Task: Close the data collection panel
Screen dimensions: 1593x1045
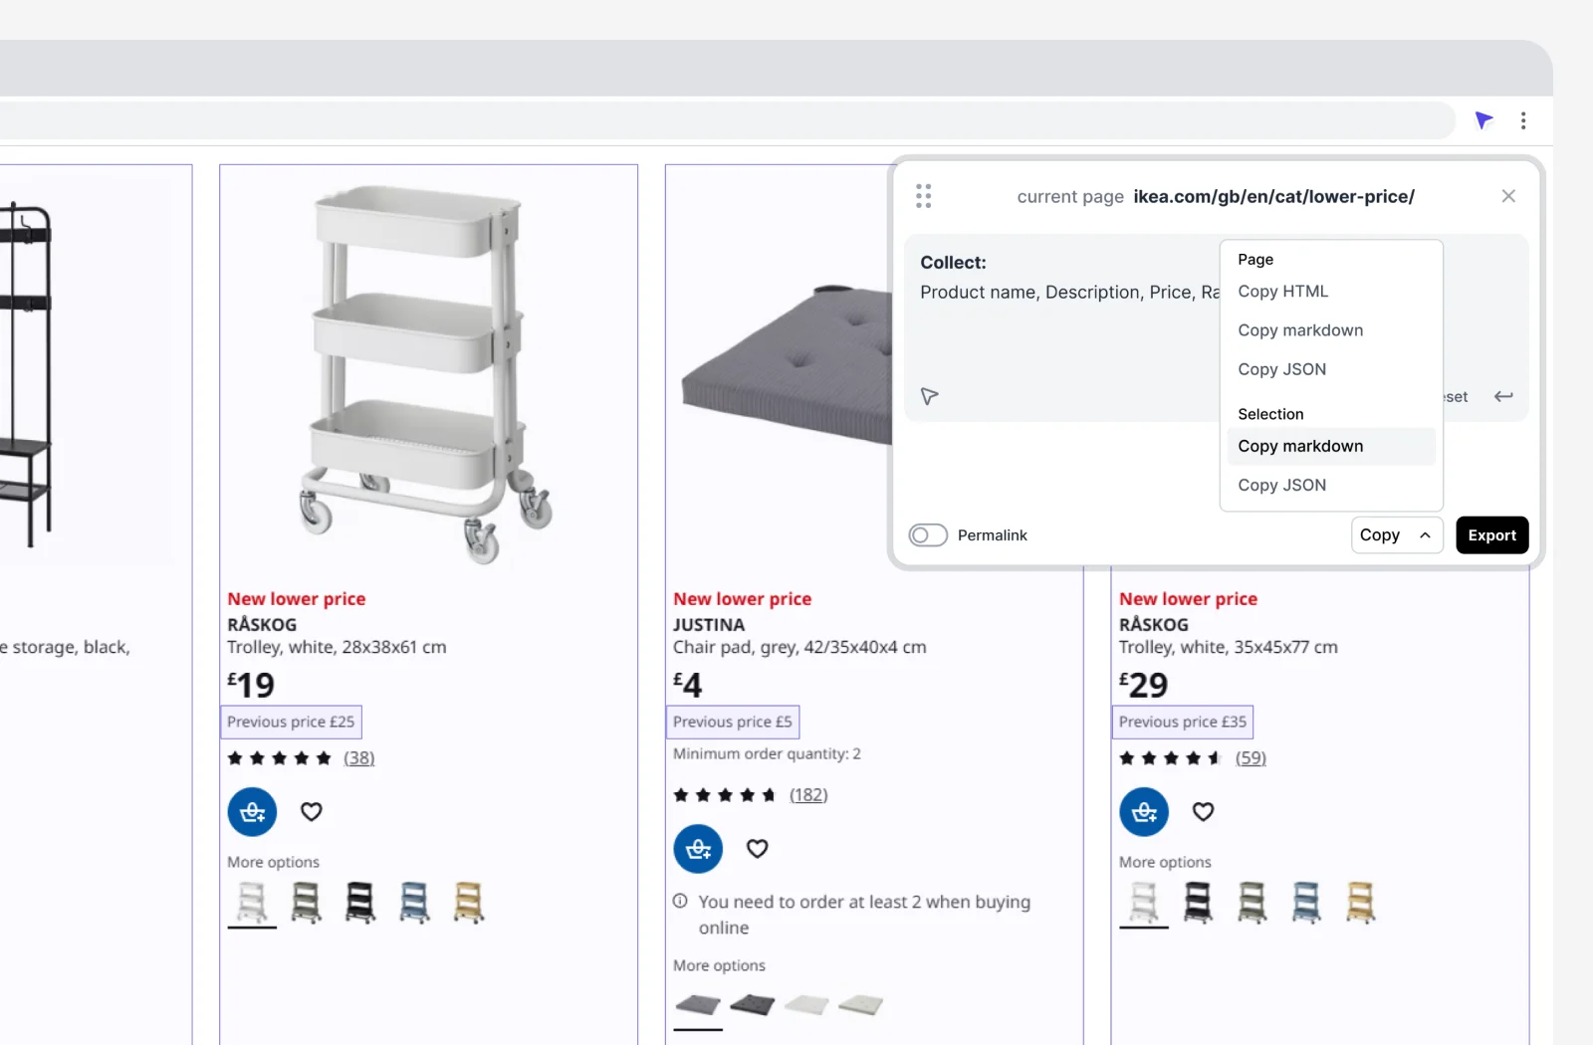Action: click(1508, 196)
